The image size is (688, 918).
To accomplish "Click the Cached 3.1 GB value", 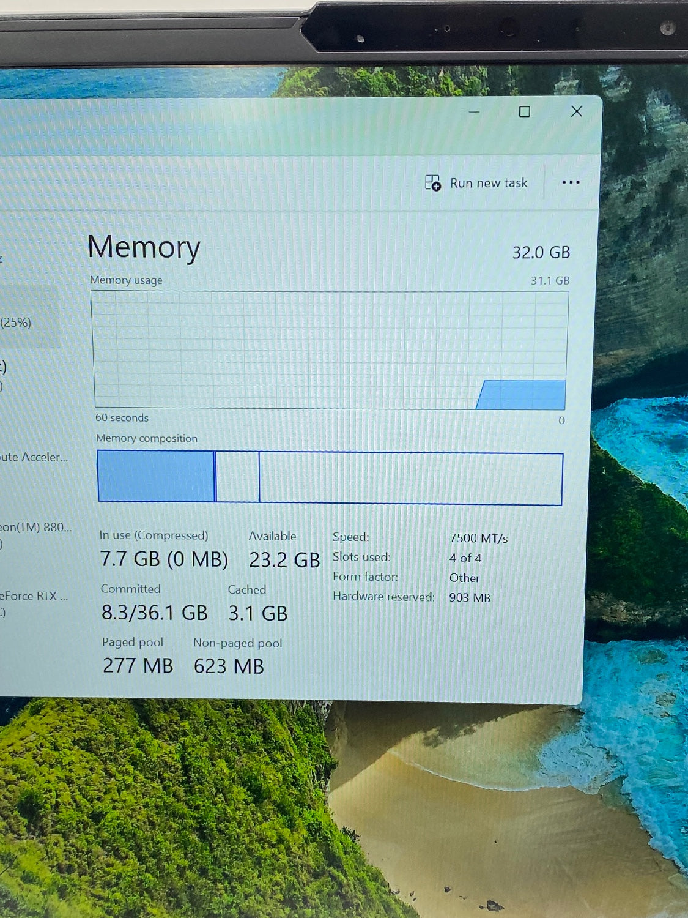I will 257,613.
